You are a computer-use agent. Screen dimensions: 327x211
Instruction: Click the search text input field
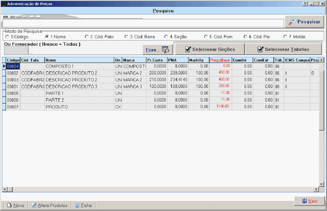pyautogui.click(x=143, y=23)
